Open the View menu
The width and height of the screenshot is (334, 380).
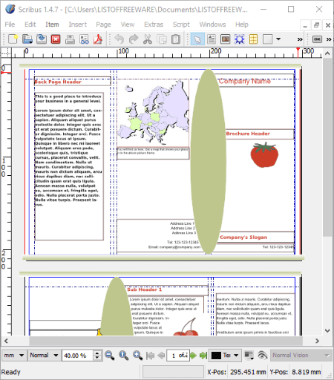click(x=128, y=24)
